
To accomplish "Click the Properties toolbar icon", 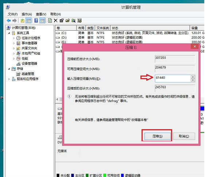I will 61,20.
